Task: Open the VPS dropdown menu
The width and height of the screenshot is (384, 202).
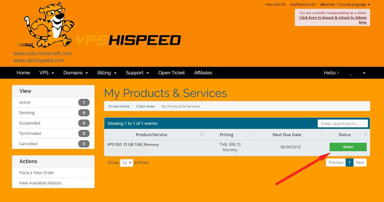Action: [x=47, y=73]
